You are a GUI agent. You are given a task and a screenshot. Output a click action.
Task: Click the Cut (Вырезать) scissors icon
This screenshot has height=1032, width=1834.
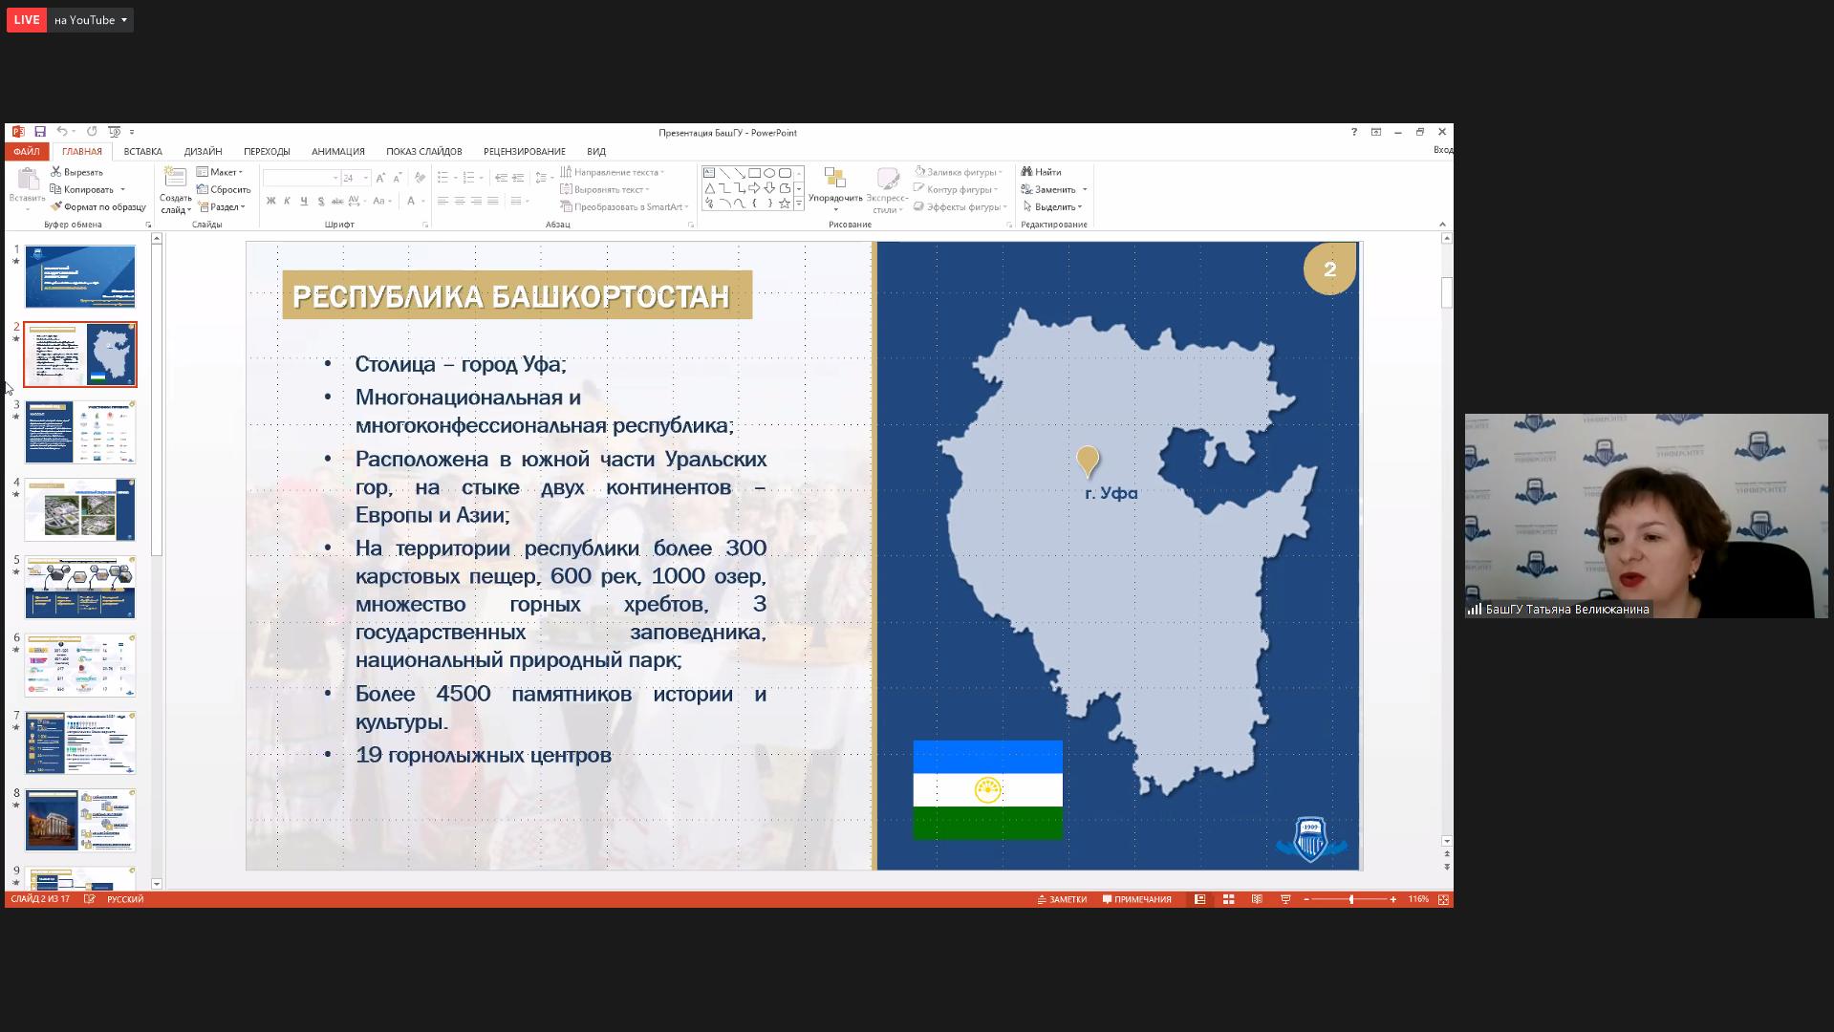56,172
